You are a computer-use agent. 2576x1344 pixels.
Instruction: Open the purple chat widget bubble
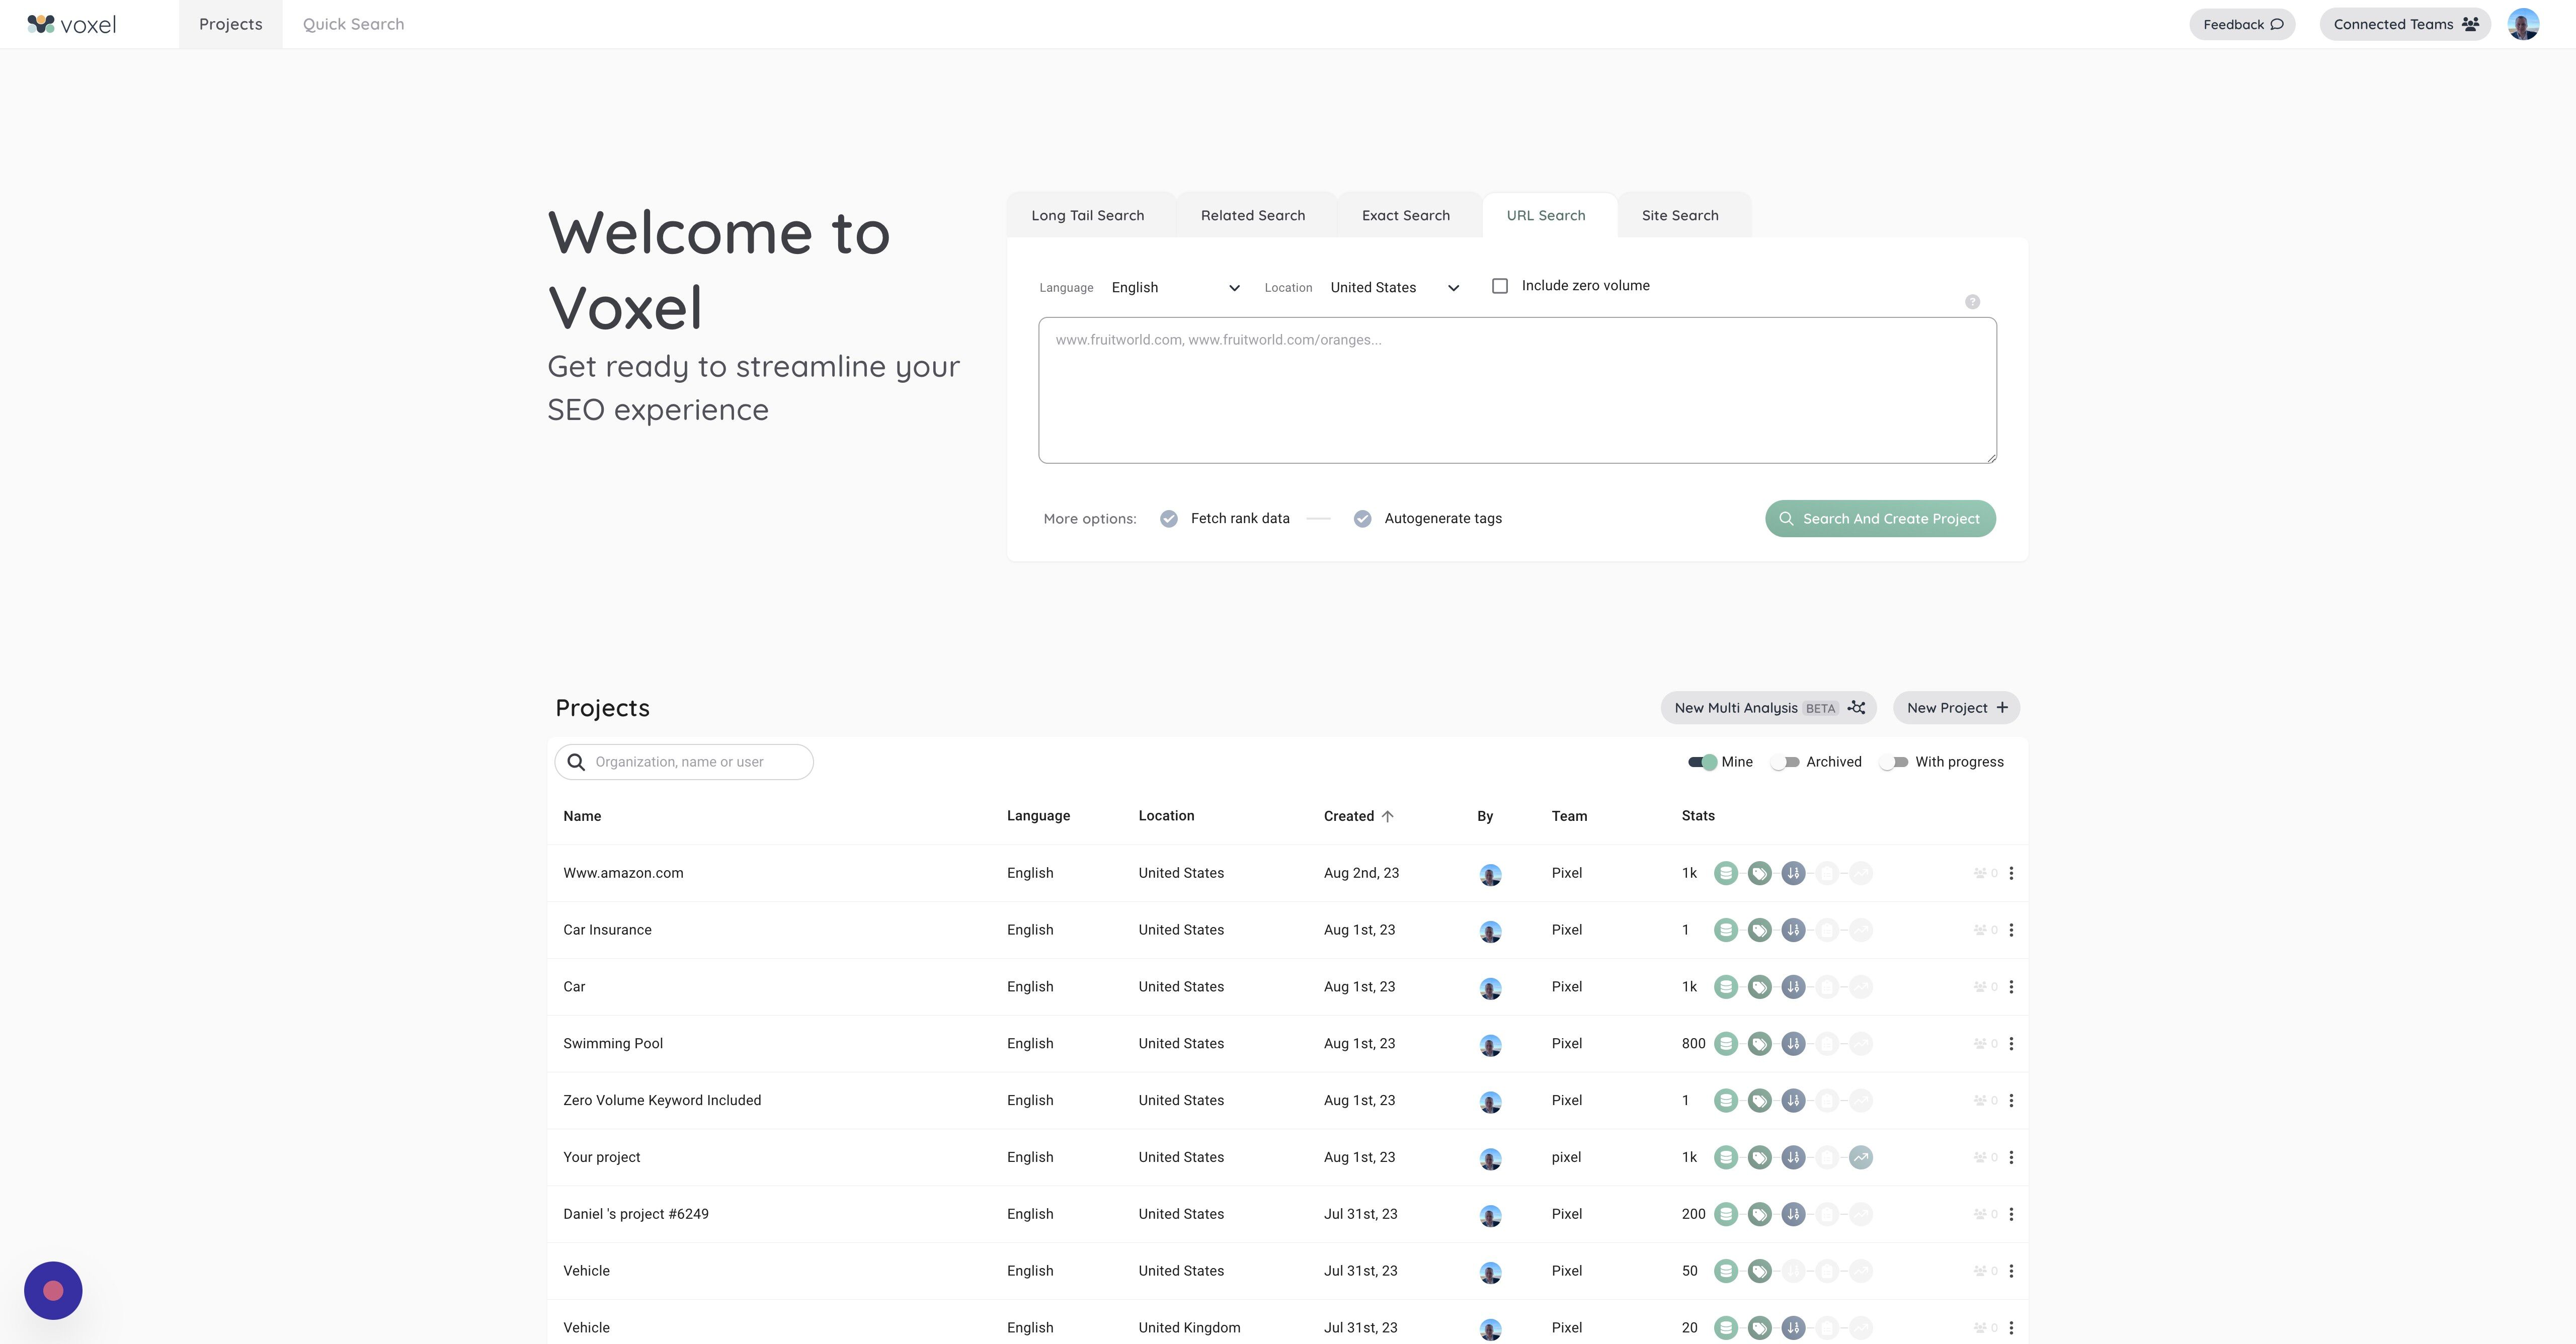tap(53, 1290)
